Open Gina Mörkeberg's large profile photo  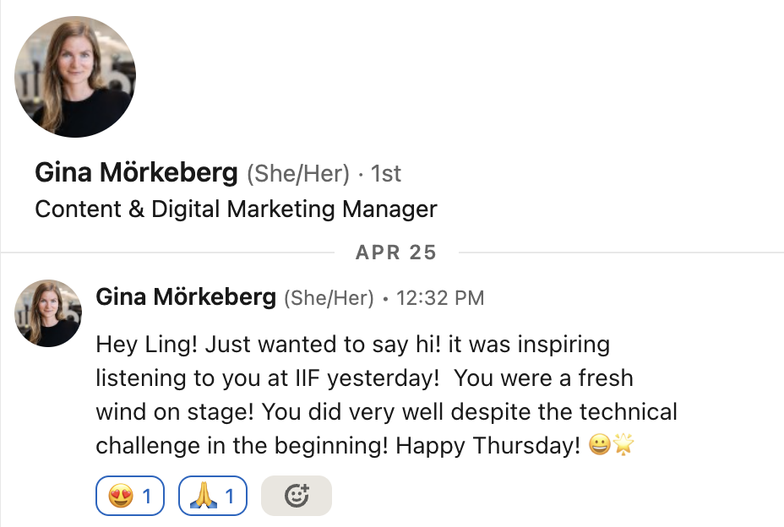pyautogui.click(x=75, y=77)
